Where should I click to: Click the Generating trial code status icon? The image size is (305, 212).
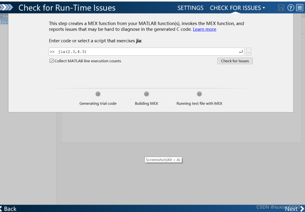[x=98, y=94]
